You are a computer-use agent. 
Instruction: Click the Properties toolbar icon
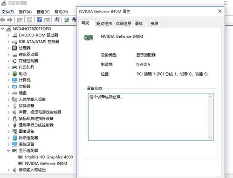(29, 20)
